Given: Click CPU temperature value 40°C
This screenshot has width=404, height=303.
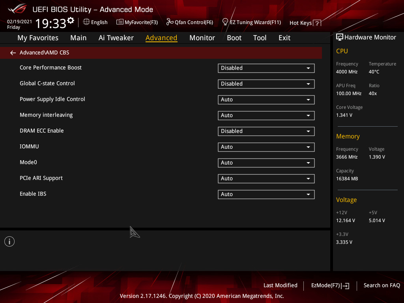Looking at the screenshot, I should 374,72.
